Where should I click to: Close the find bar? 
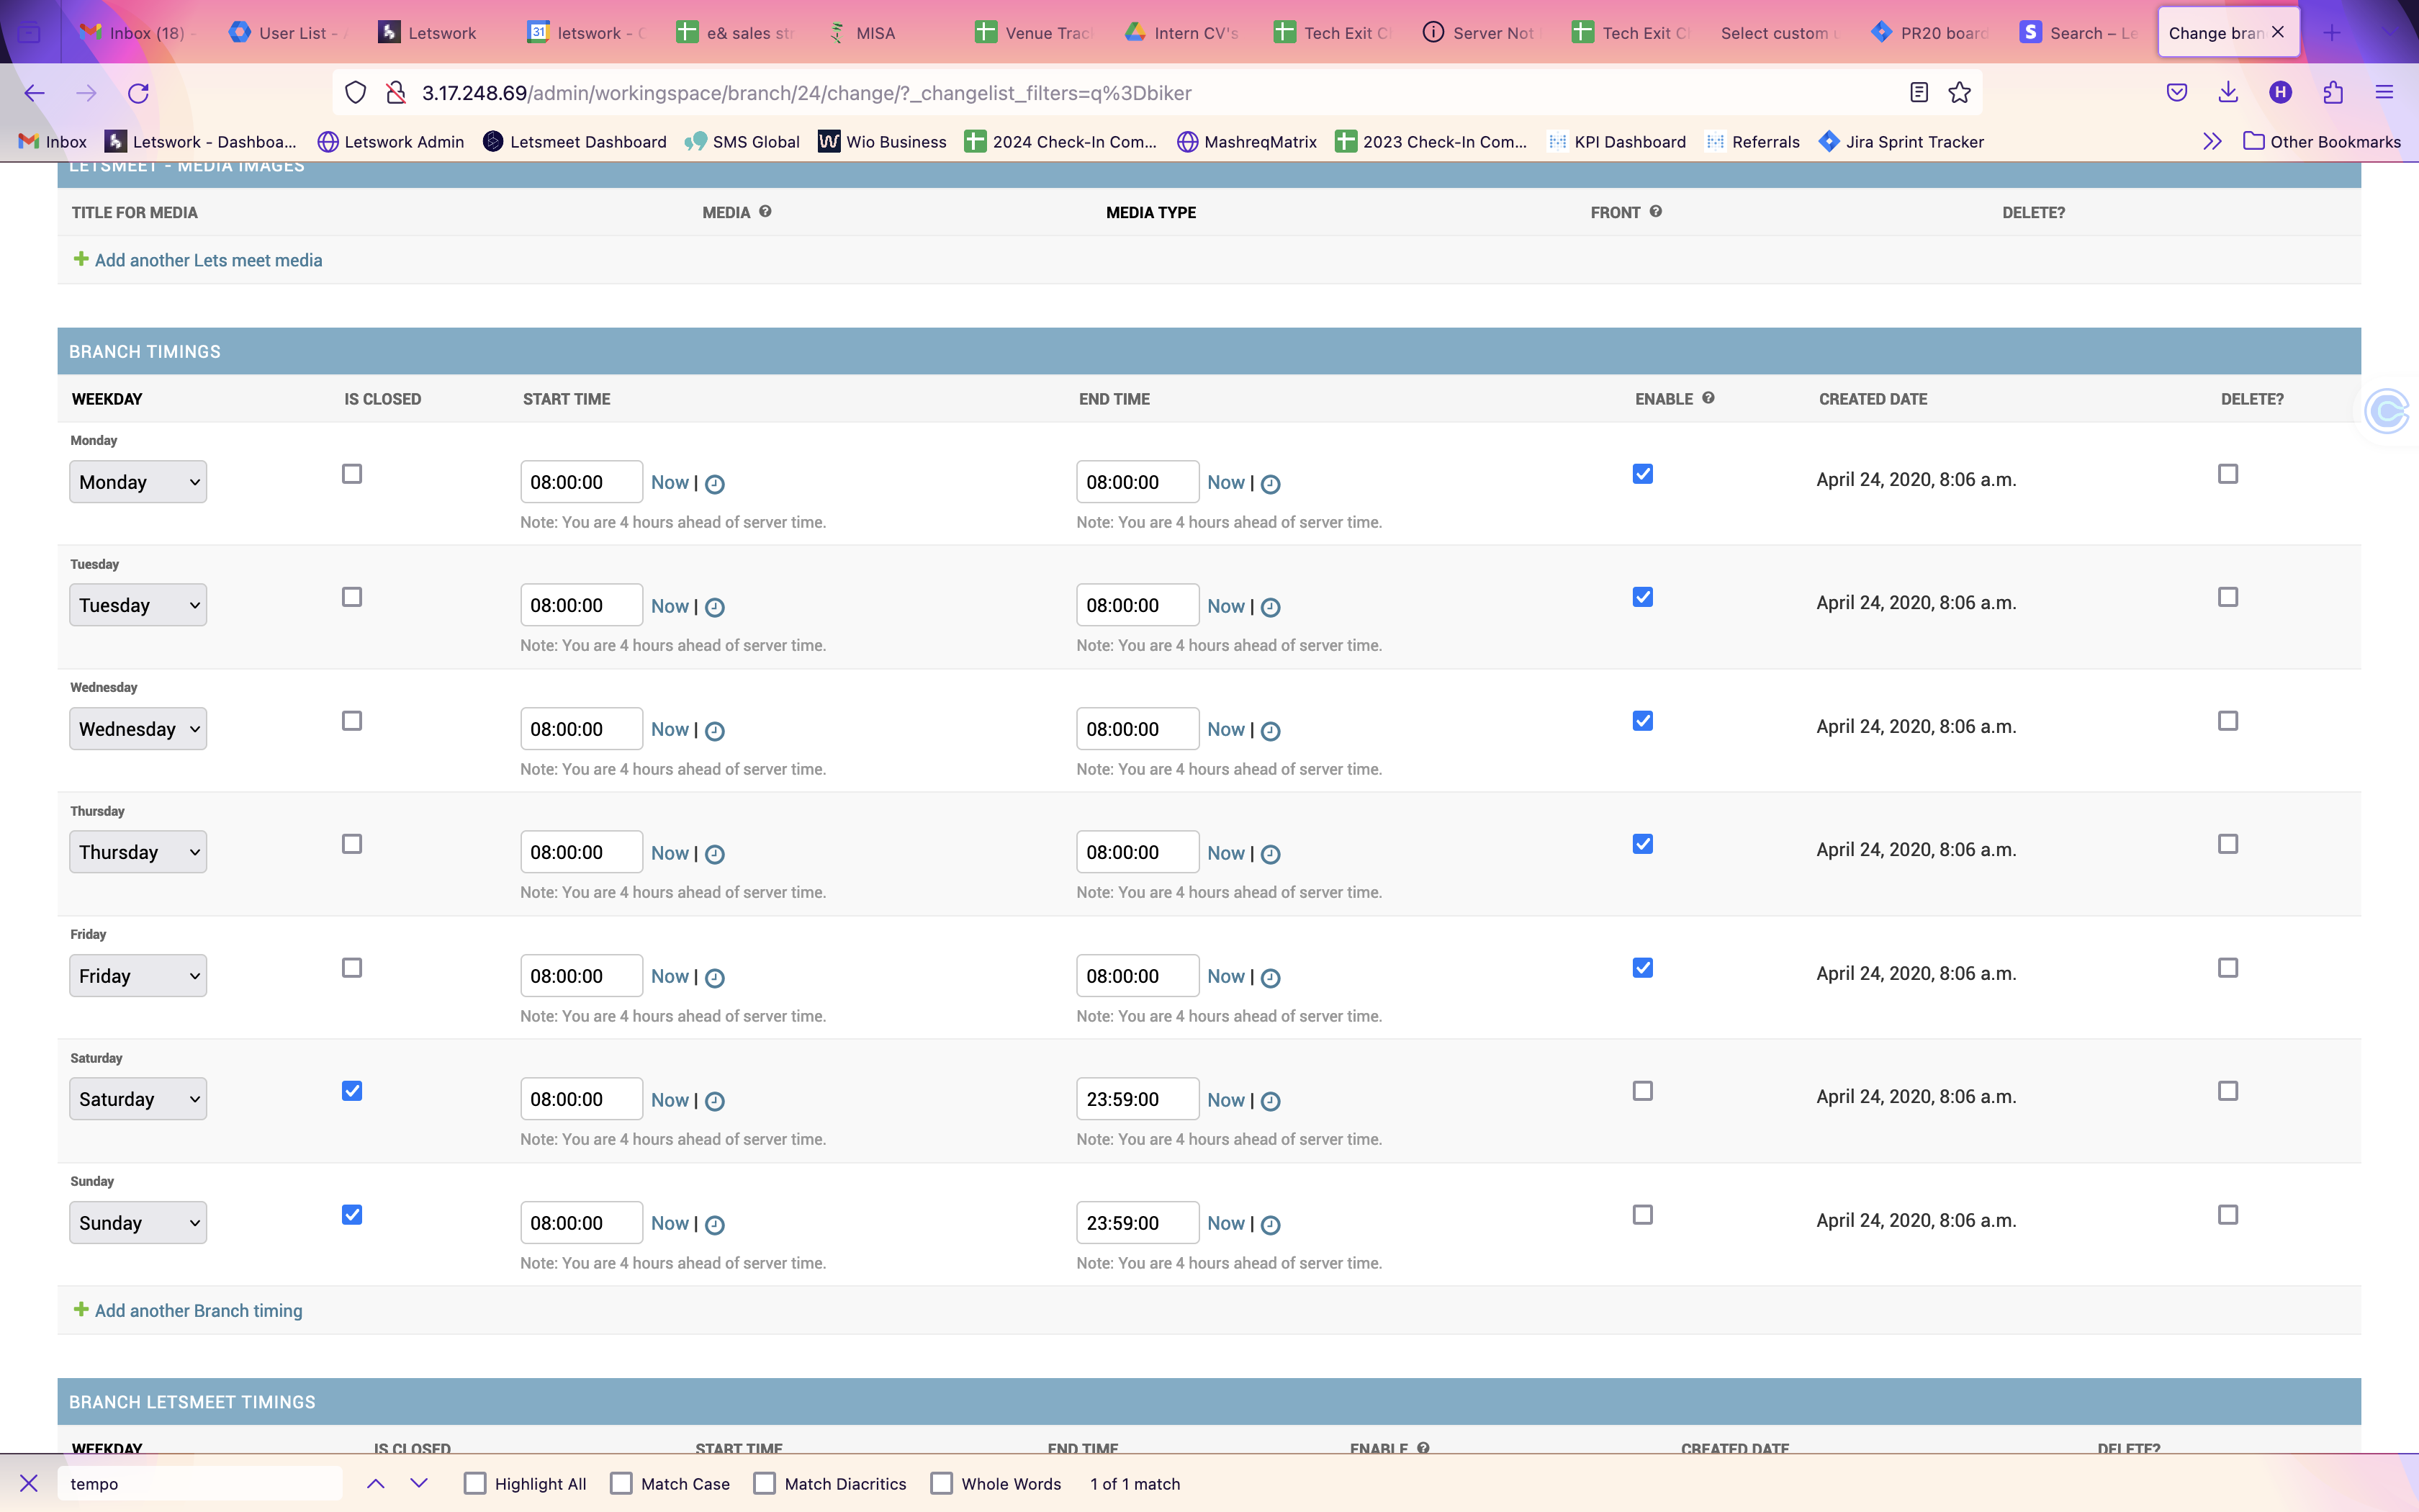coord(29,1483)
